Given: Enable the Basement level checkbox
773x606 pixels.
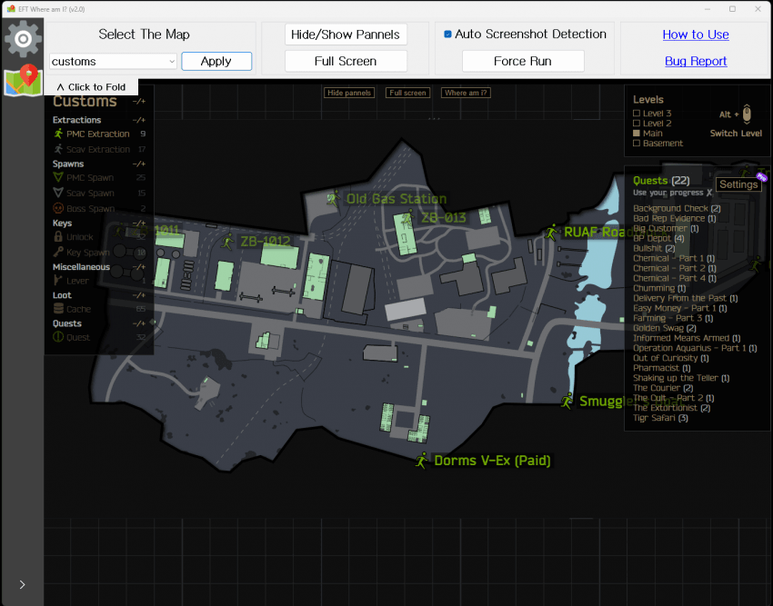Looking at the screenshot, I should [637, 143].
